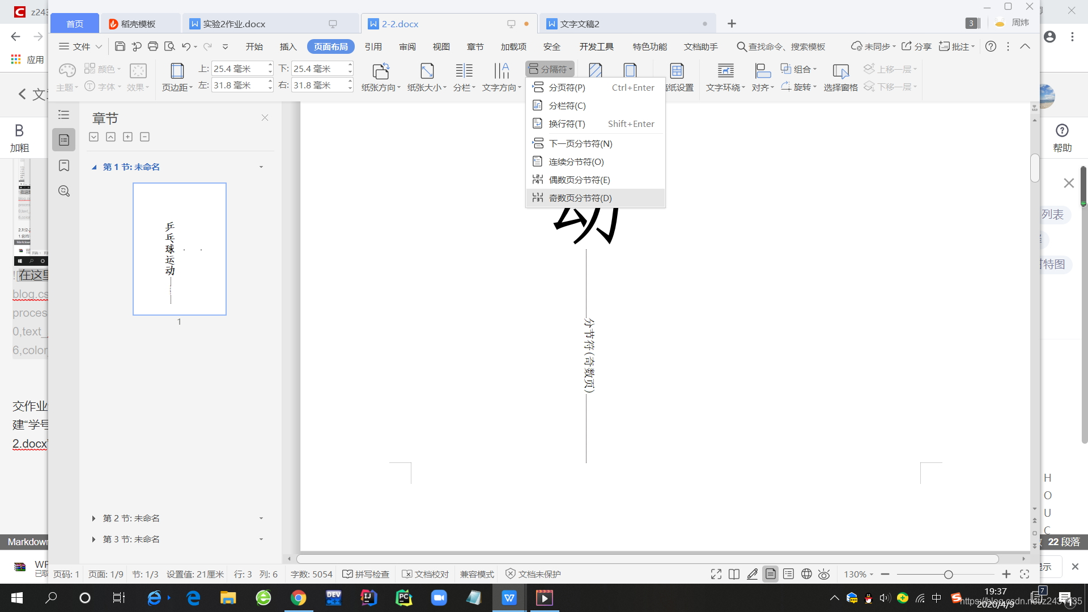
Task: Choose 奇数页分节符(D) odd page break
Action: [595, 198]
